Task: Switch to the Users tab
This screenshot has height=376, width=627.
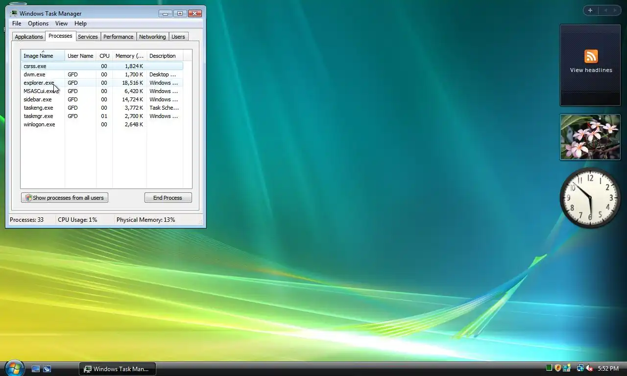Action: coord(178,37)
